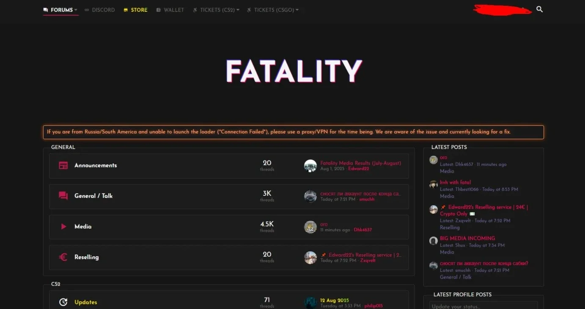The height and width of the screenshot is (309, 585).
Task: Open 'oro' thread in the Media forum row
Action: [x=324, y=224]
